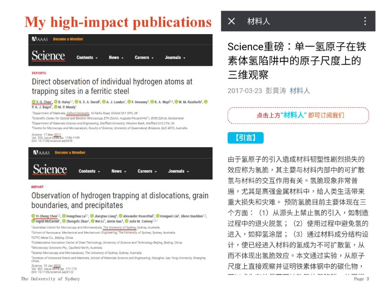Open the ORCID icon beside Hongzhou Lu
The height and width of the screenshot is (292, 390).
click(64, 216)
